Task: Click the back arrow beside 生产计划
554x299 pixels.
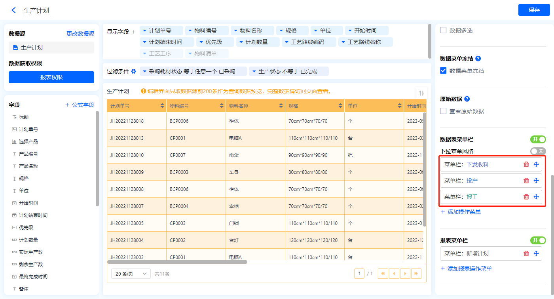Action: pyautogui.click(x=14, y=10)
